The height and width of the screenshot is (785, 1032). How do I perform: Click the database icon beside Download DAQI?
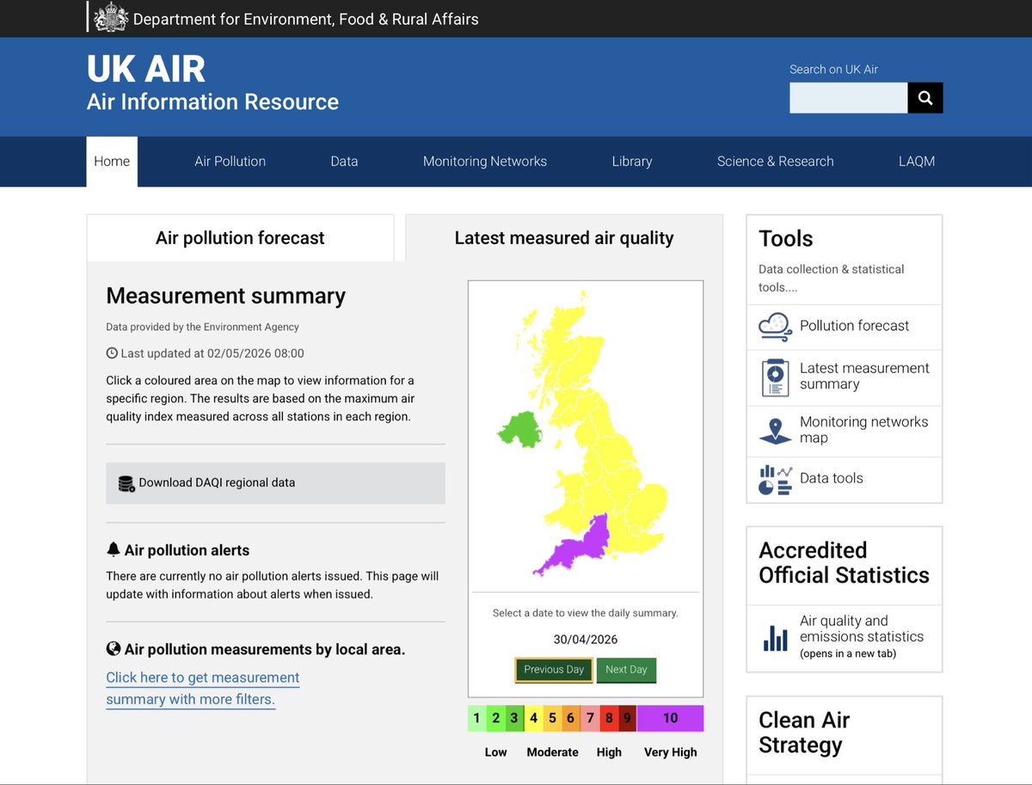[126, 483]
